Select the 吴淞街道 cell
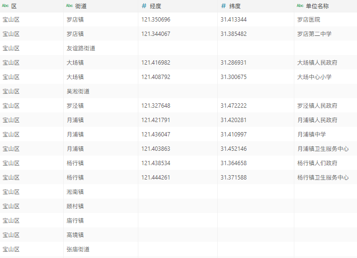This screenshot has height=258, width=357. point(78,91)
